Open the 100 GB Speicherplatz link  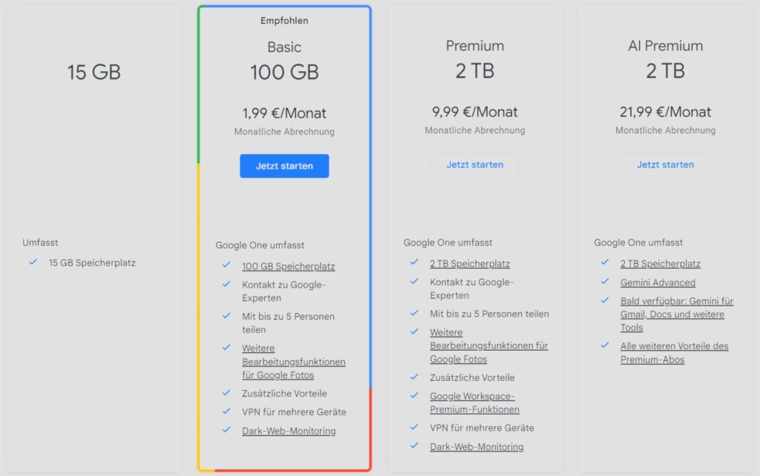pos(288,265)
